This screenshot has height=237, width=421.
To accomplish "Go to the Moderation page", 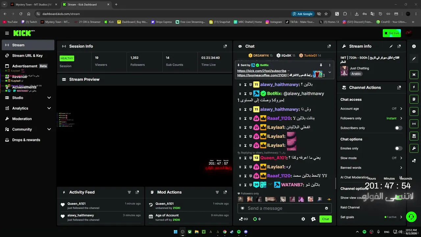I will 28,119.
